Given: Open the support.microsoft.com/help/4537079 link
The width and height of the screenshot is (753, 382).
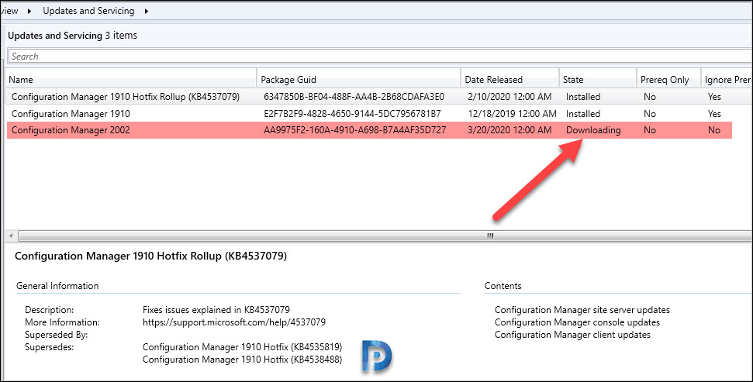Looking at the screenshot, I should [234, 322].
